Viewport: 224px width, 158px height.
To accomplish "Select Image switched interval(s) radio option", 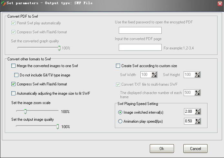I will [x=120, y=112].
